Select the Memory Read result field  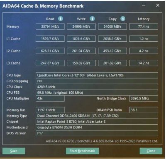[x=50, y=26]
